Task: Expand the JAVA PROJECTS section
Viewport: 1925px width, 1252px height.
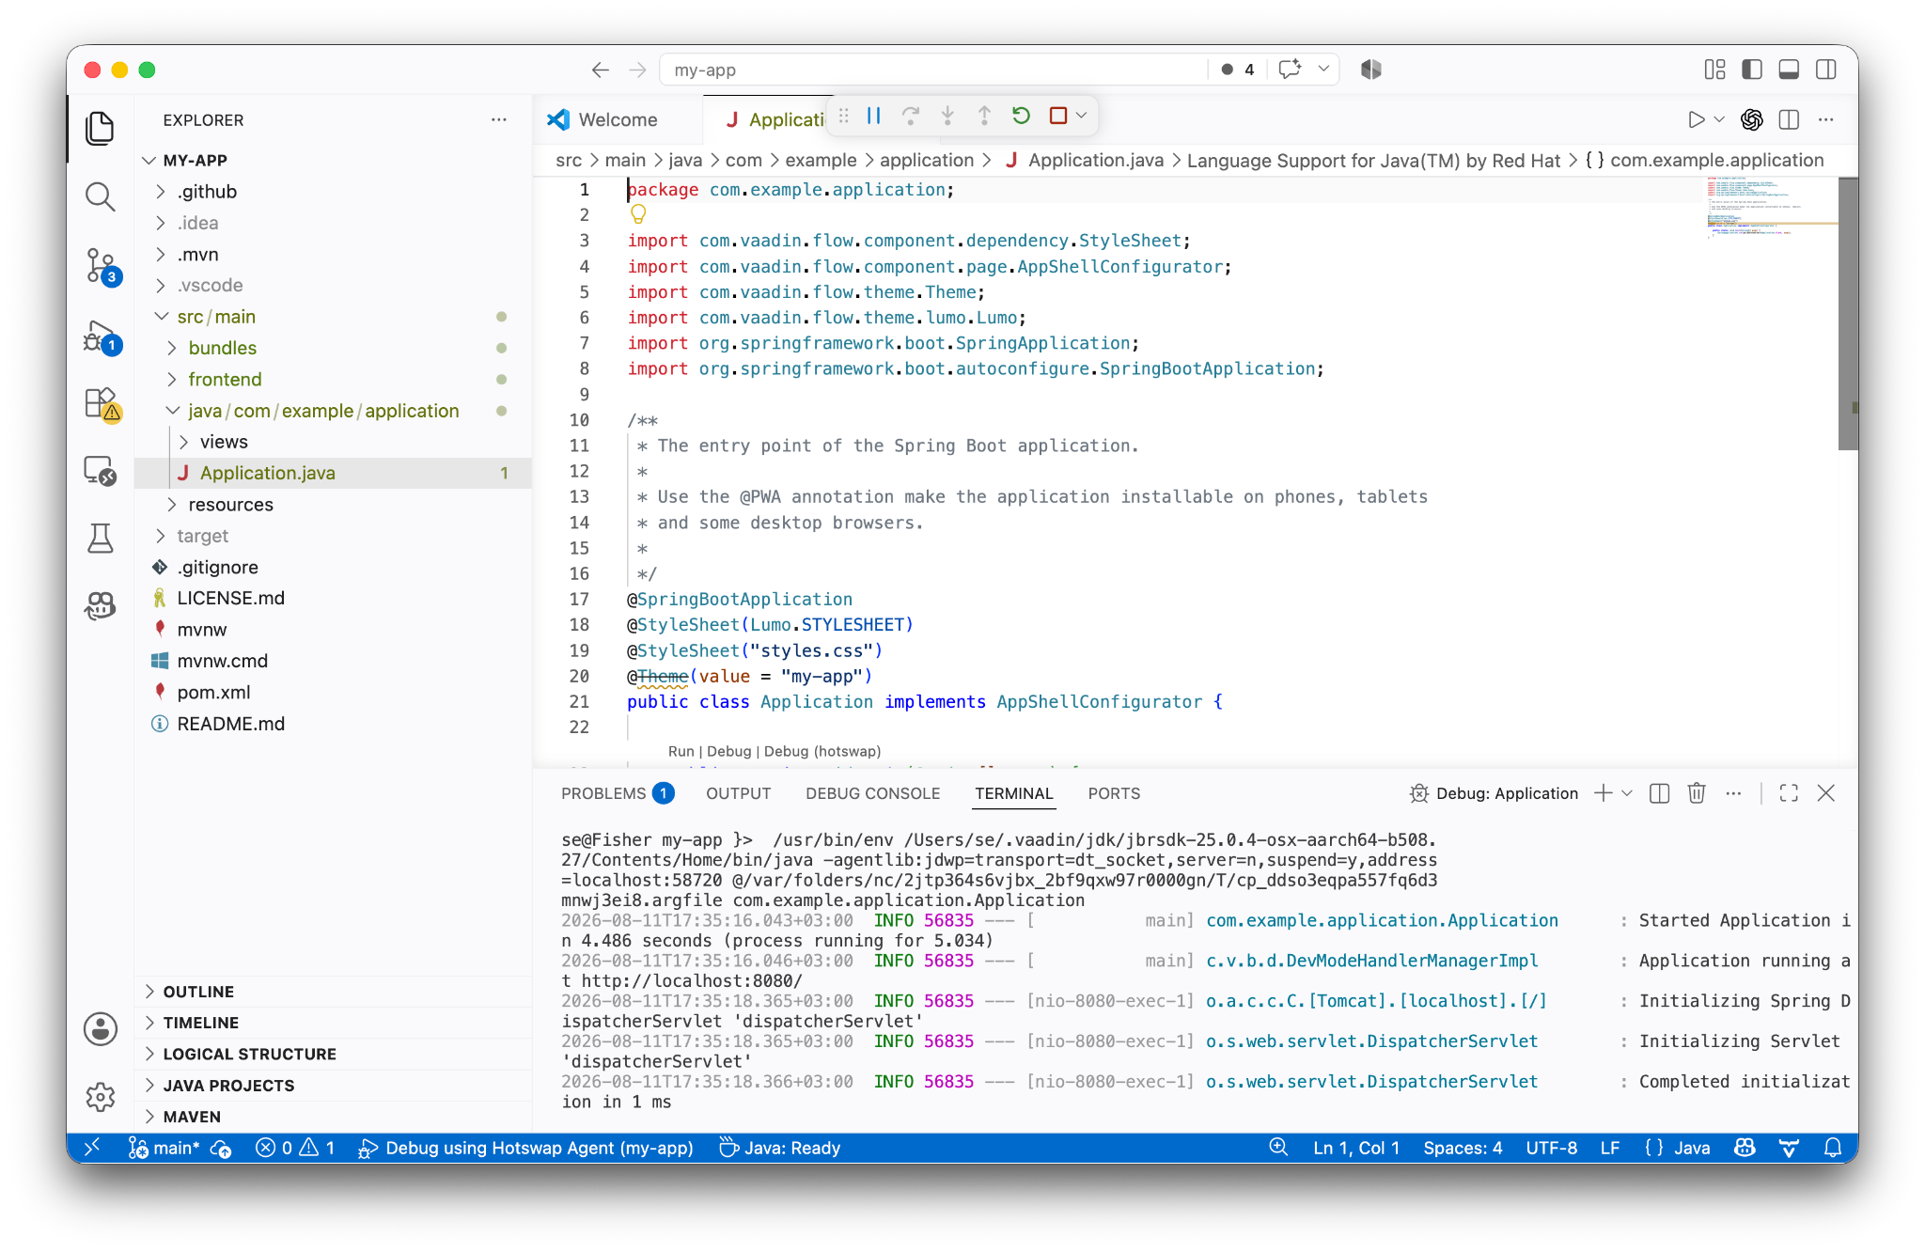Action: (333, 1086)
